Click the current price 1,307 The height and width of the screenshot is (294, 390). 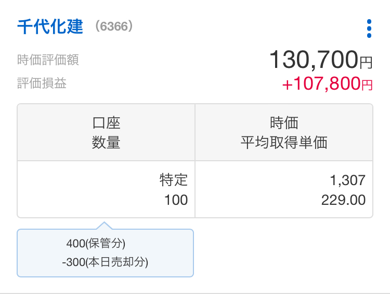(347, 180)
